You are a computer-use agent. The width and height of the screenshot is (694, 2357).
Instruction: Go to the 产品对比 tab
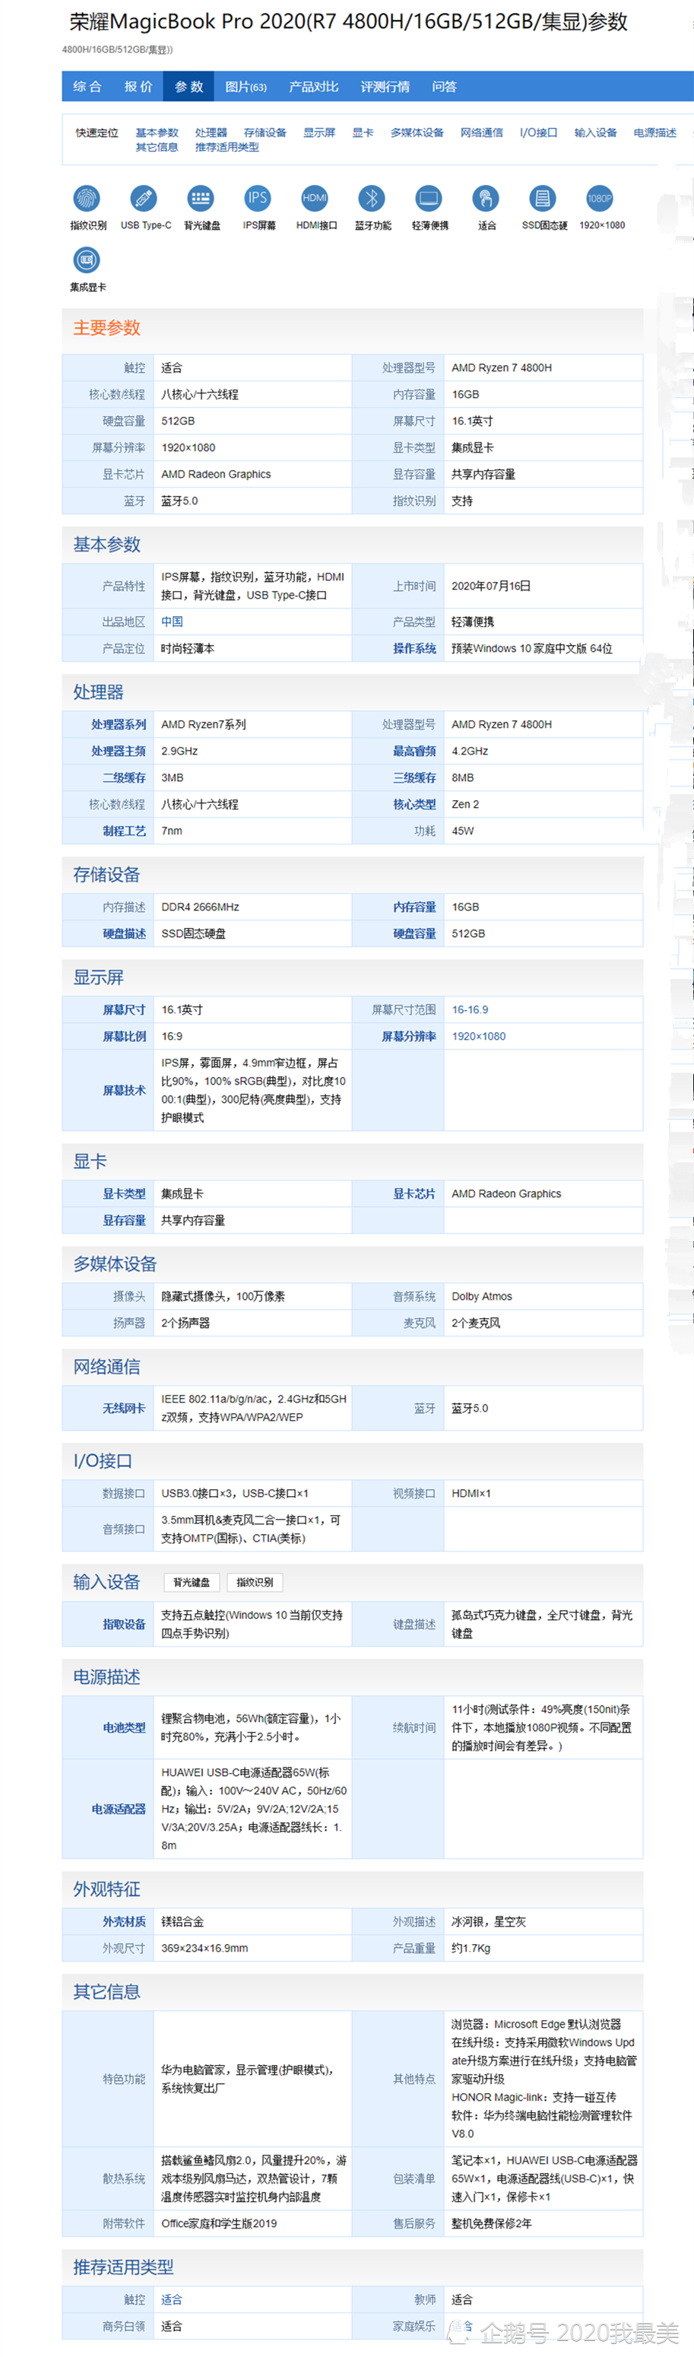(314, 87)
